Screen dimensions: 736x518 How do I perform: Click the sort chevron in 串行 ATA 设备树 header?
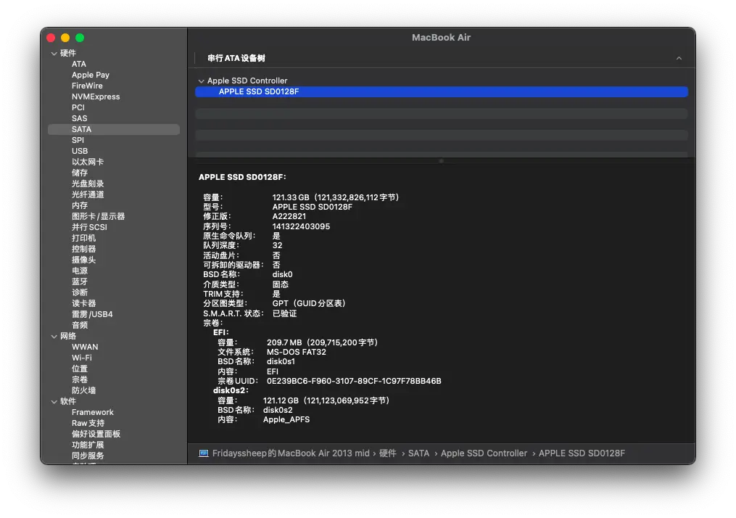click(x=679, y=58)
